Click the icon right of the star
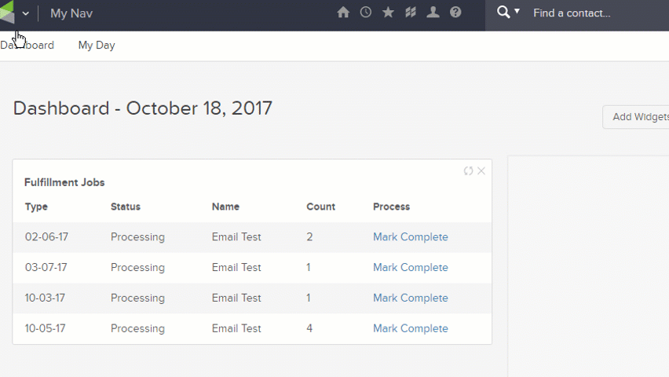Viewport: 669px width, 377px height. [410, 13]
